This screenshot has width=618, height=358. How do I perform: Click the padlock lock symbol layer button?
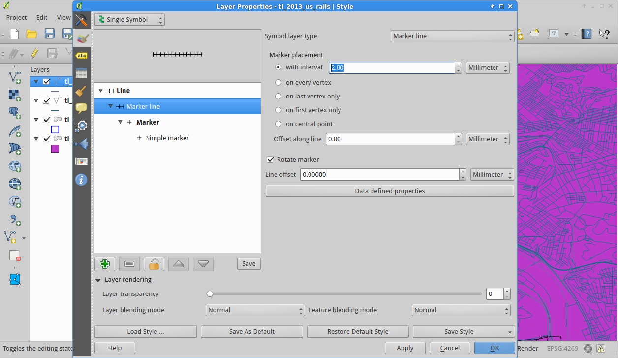point(154,264)
